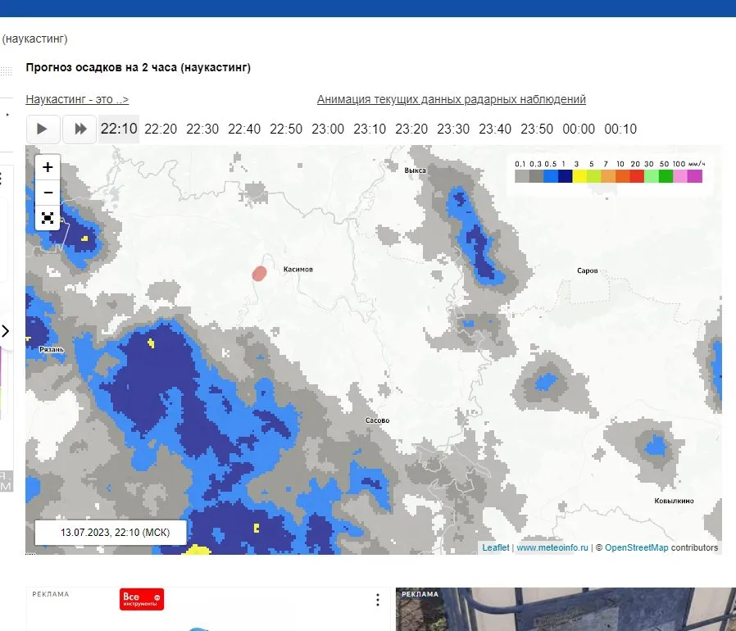Select the 22:10 time step
Screen dimensions: 736x631
point(119,129)
